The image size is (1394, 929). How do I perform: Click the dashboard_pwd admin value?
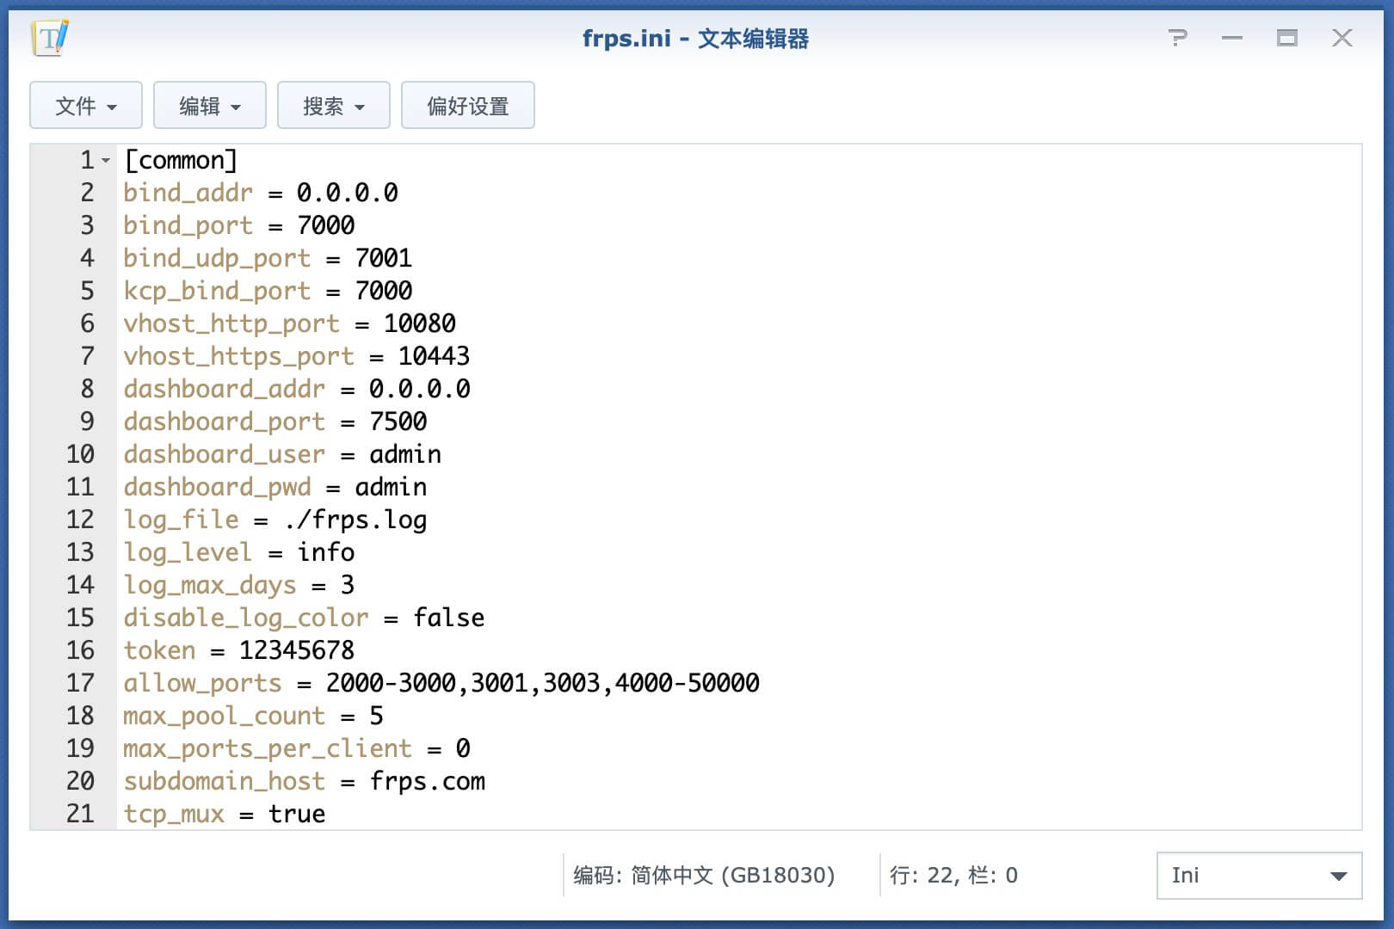pyautogui.click(x=392, y=487)
